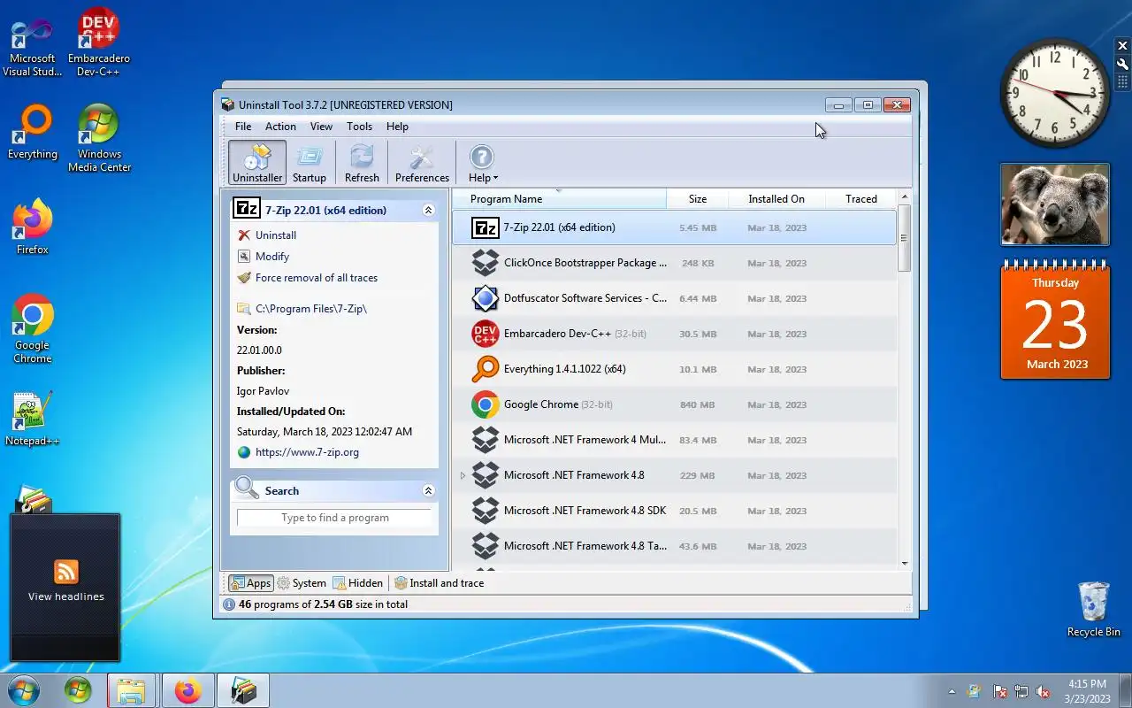This screenshot has height=708, width=1132.
Task: Expand the Microsoft .NET Framework 4.8 row
Action: 463,475
